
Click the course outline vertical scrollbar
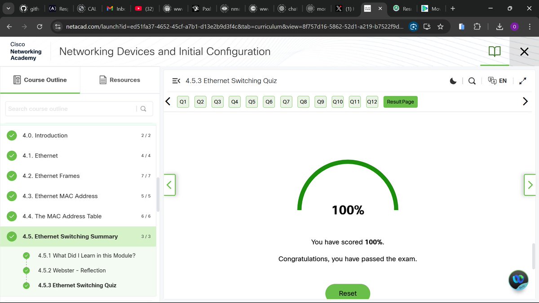tap(158, 194)
